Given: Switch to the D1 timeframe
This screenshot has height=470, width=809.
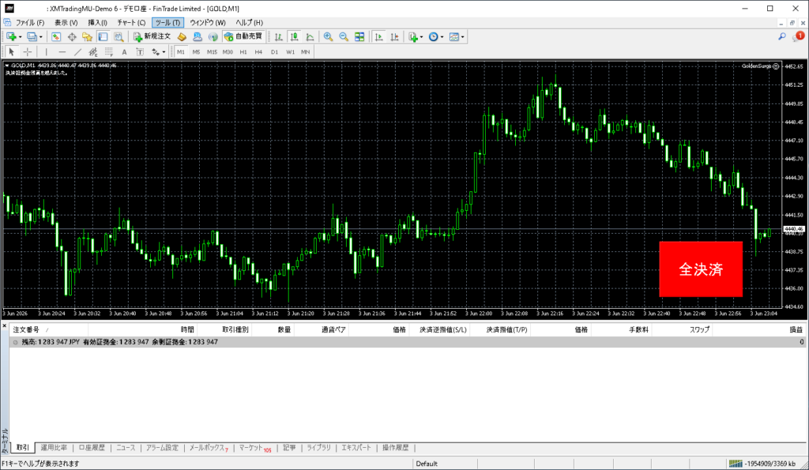Looking at the screenshot, I should (x=274, y=51).
